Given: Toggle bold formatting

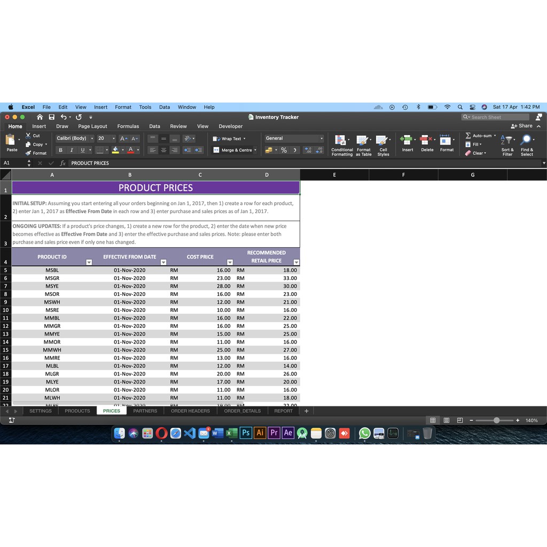Looking at the screenshot, I should coord(60,150).
